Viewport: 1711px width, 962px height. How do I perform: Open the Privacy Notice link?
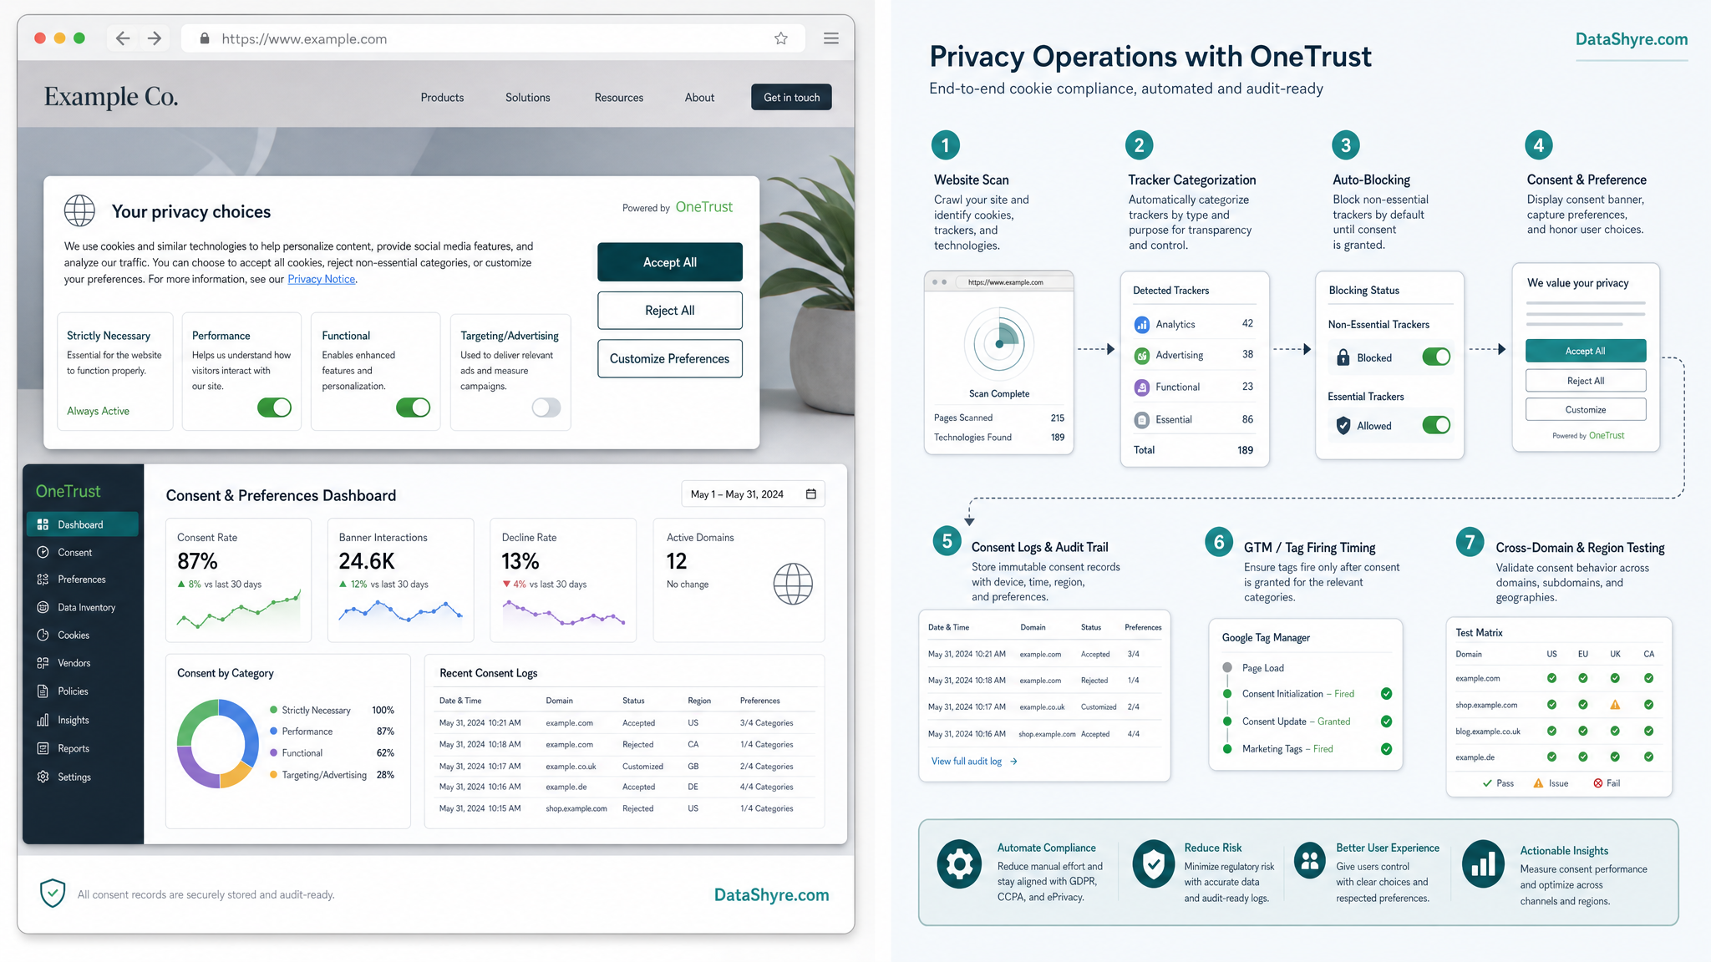click(x=322, y=279)
